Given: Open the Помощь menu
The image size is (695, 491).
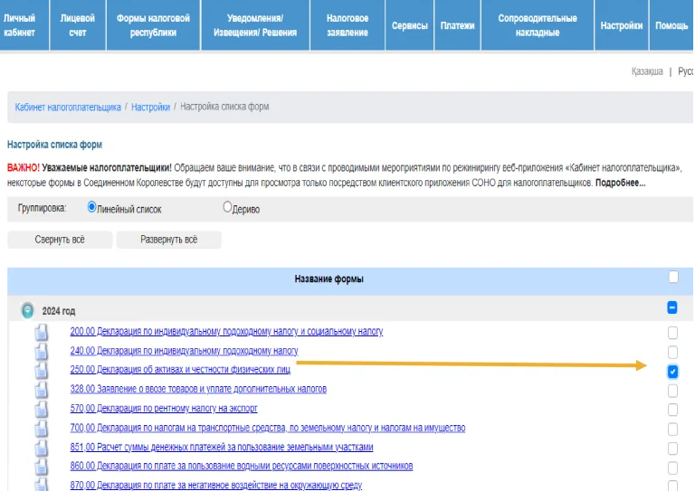Looking at the screenshot, I should pyautogui.click(x=671, y=25).
